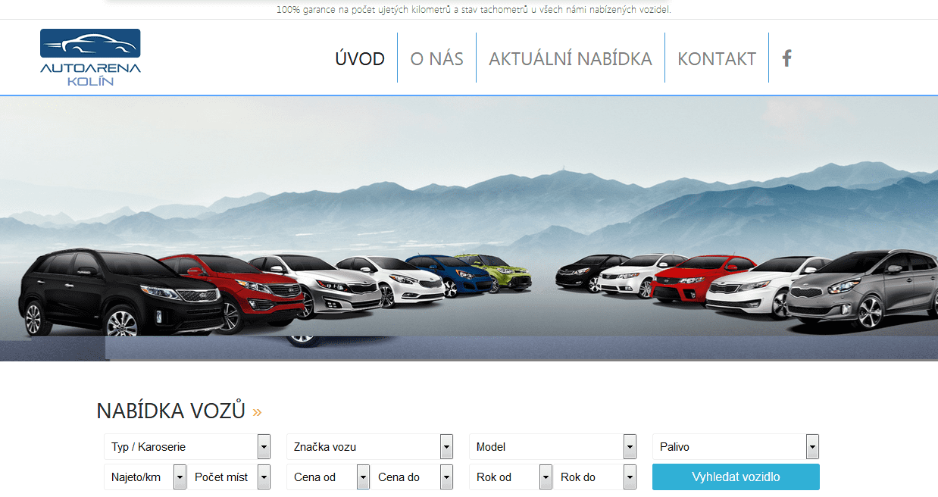Image resolution: width=938 pixels, height=497 pixels.
Task: Click the Autoarena Kolín logo
Action: [90, 58]
